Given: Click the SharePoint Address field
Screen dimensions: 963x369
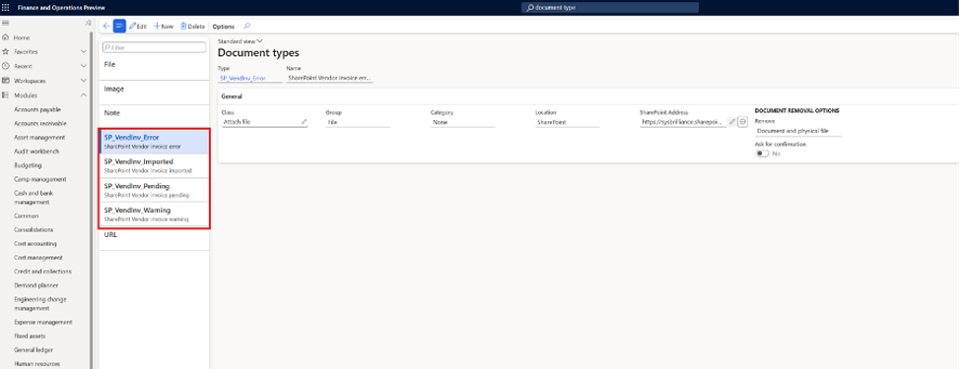Looking at the screenshot, I should (683, 123).
